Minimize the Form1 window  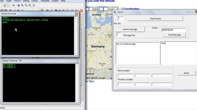tap(188, 12)
